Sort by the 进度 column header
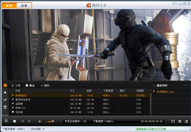Image resolution: width=191 pixels, height=132 pixels. point(89,91)
